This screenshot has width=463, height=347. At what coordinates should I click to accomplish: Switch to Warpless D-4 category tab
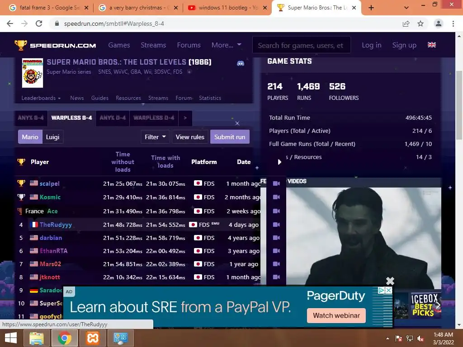coord(154,118)
